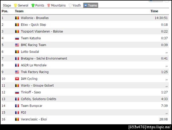Click the Russian flag beside Tinkoff - Saxo

coord(17,92)
